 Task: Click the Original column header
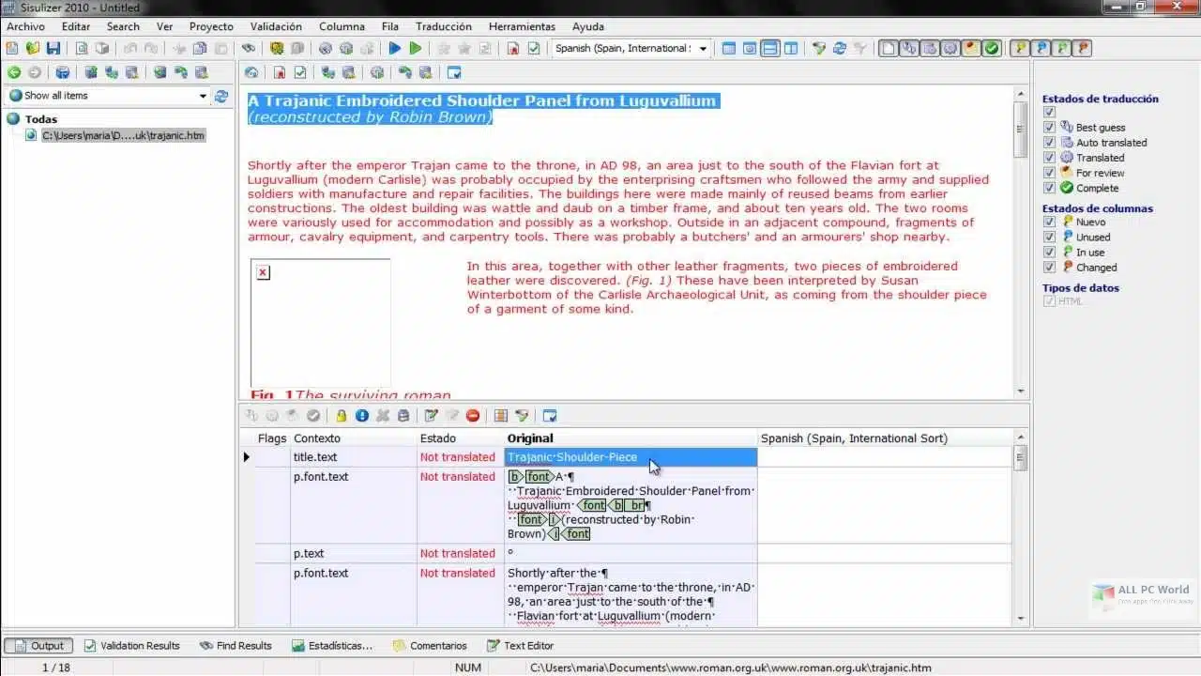pos(631,438)
